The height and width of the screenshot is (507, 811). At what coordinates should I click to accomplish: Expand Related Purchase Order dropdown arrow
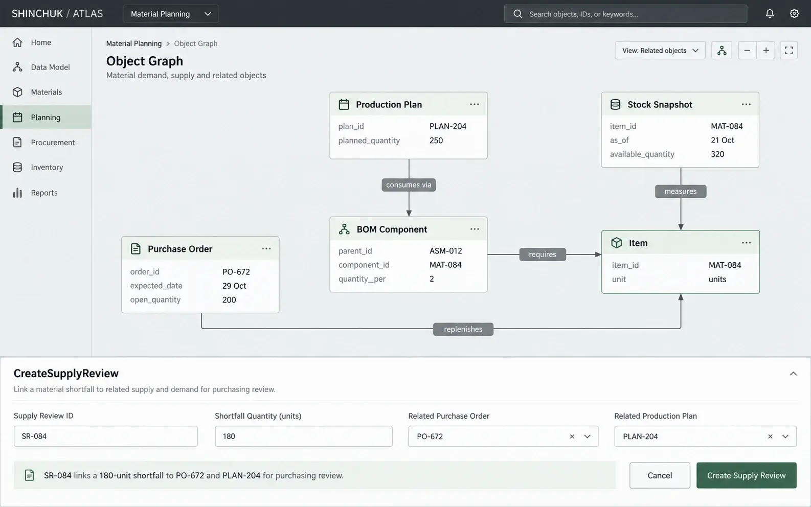587,436
